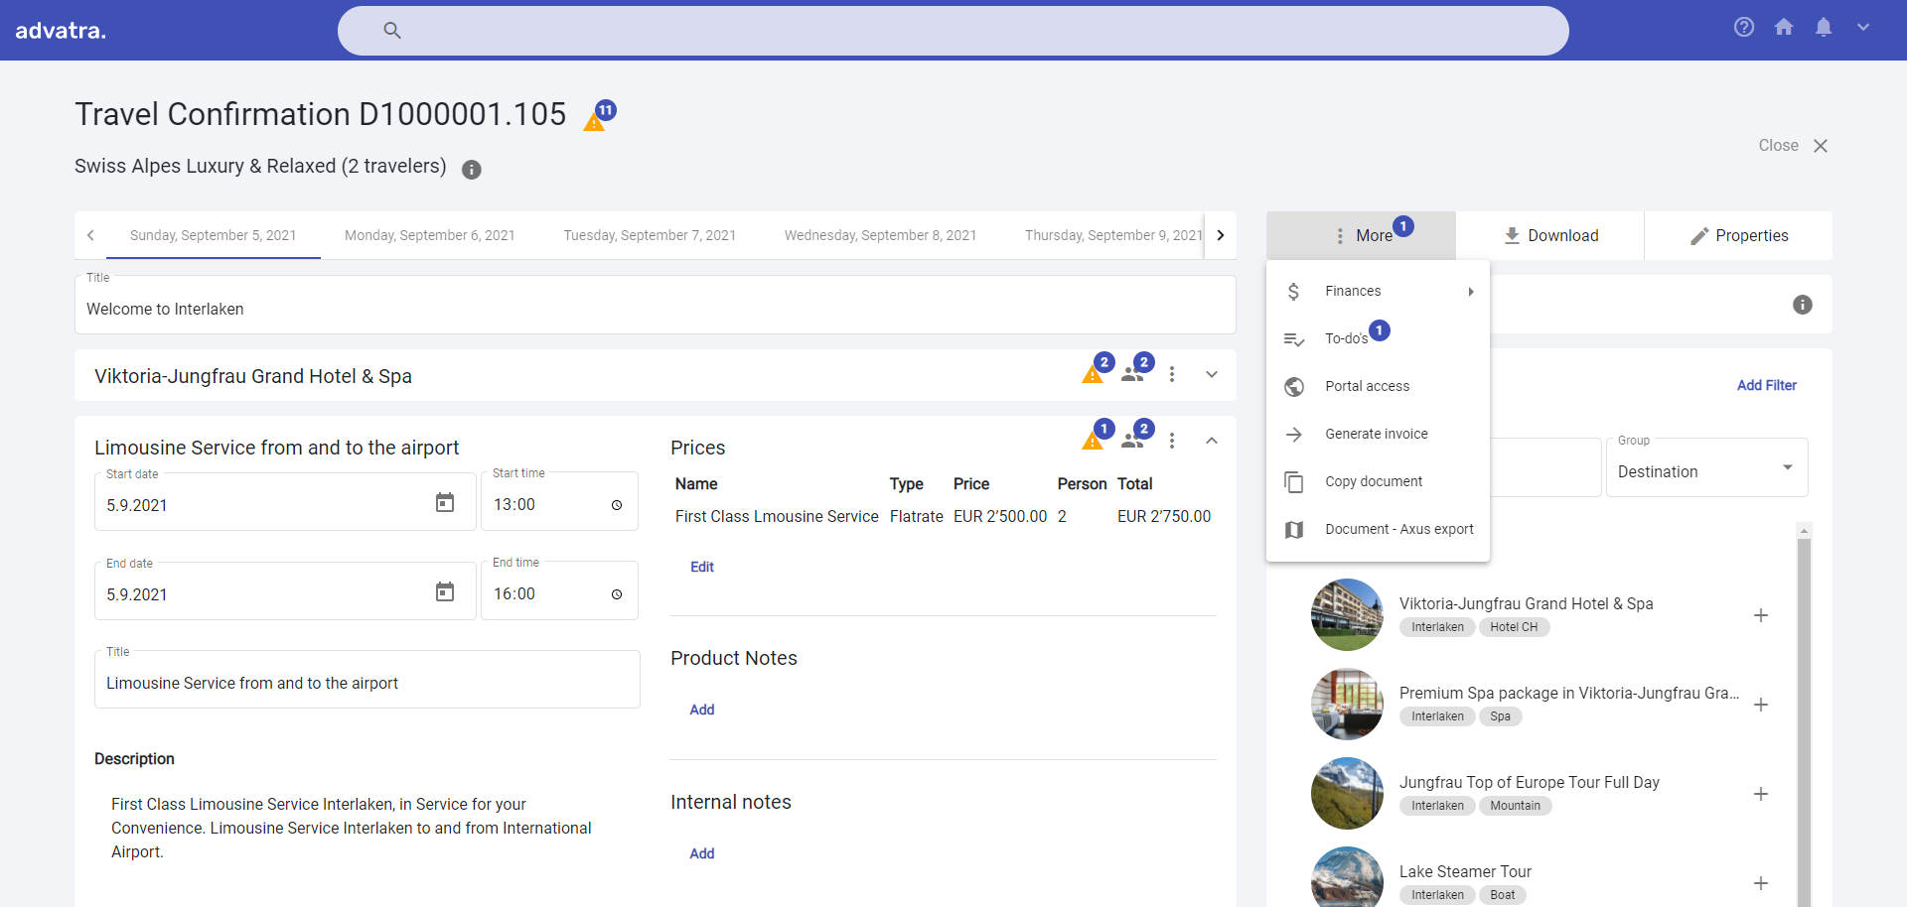Switch to Tuesday, September 7, 2021 tab
The width and height of the screenshot is (1907, 907).
point(650,235)
